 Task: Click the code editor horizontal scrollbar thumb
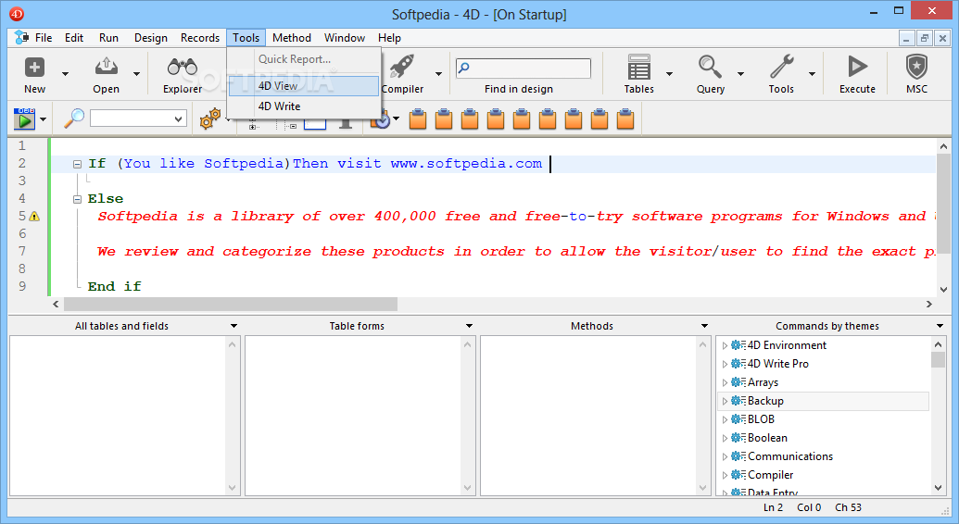[231, 304]
